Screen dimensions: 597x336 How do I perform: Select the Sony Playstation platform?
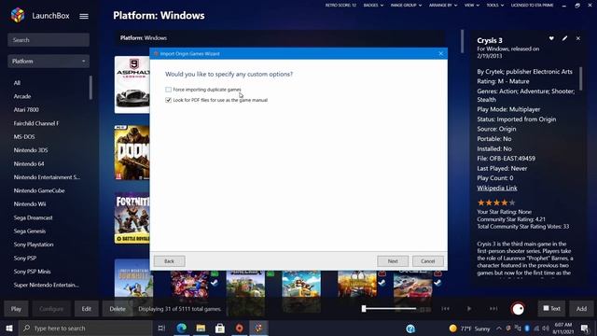(x=34, y=245)
